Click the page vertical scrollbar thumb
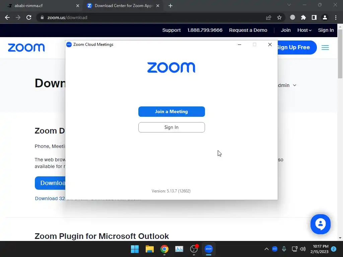 (x=340, y=54)
